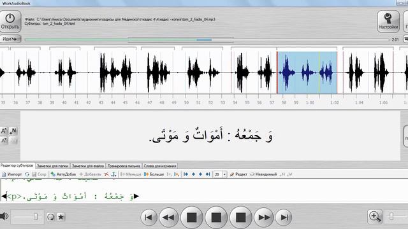
Task: Click the waveform zoom slider handle
Action: (x=391, y=216)
